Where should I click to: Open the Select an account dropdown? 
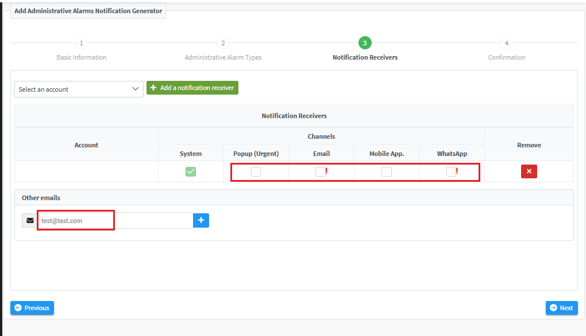point(79,89)
